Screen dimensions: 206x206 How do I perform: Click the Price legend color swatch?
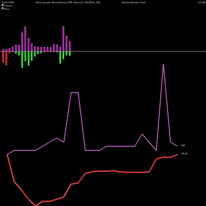[2, 9]
